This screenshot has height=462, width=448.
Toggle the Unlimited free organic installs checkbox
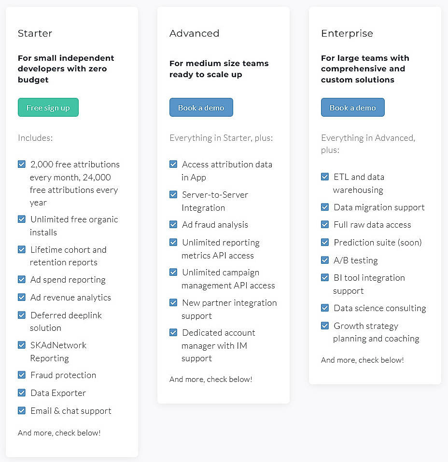22,219
